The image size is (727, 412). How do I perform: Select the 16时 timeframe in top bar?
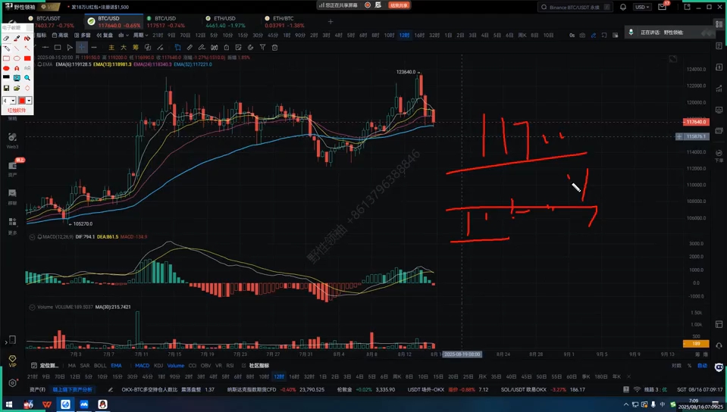coord(419,36)
